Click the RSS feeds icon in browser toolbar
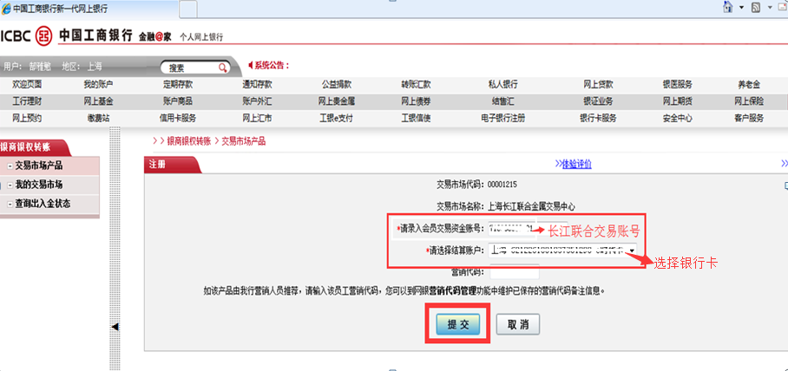Image resolution: width=788 pixels, height=371 pixels. click(x=756, y=8)
